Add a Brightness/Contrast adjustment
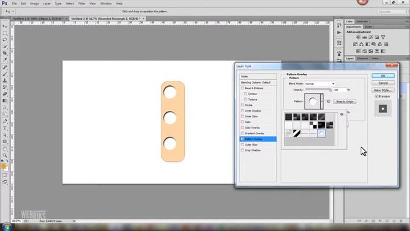The image size is (410, 231). (358, 37)
